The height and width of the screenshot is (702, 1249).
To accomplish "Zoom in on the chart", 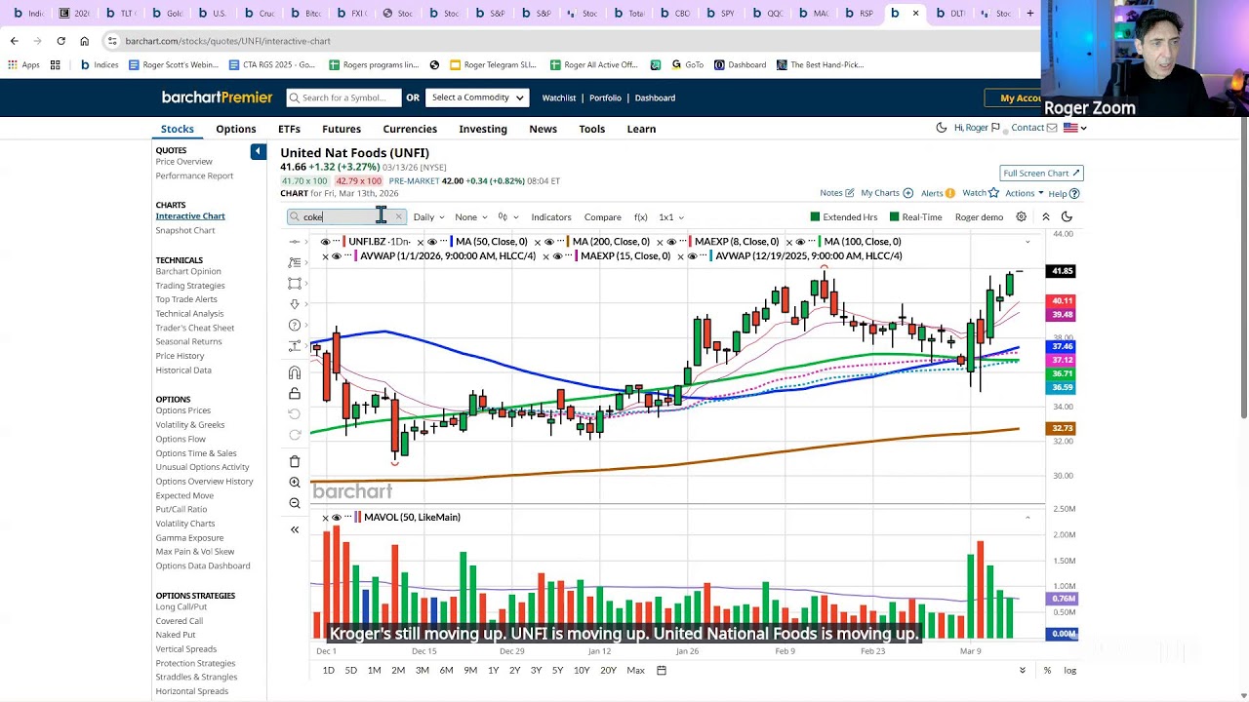I will [x=295, y=483].
